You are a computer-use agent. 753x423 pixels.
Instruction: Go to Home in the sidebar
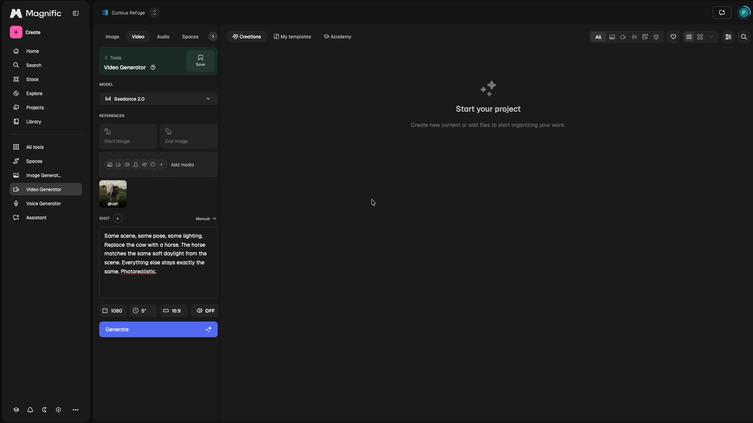coord(46,51)
